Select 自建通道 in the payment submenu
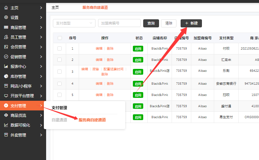The height and width of the screenshot is (160, 259). [59, 120]
